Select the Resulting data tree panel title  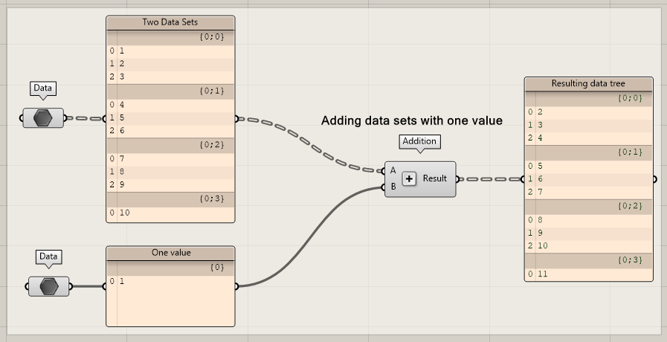coord(588,84)
